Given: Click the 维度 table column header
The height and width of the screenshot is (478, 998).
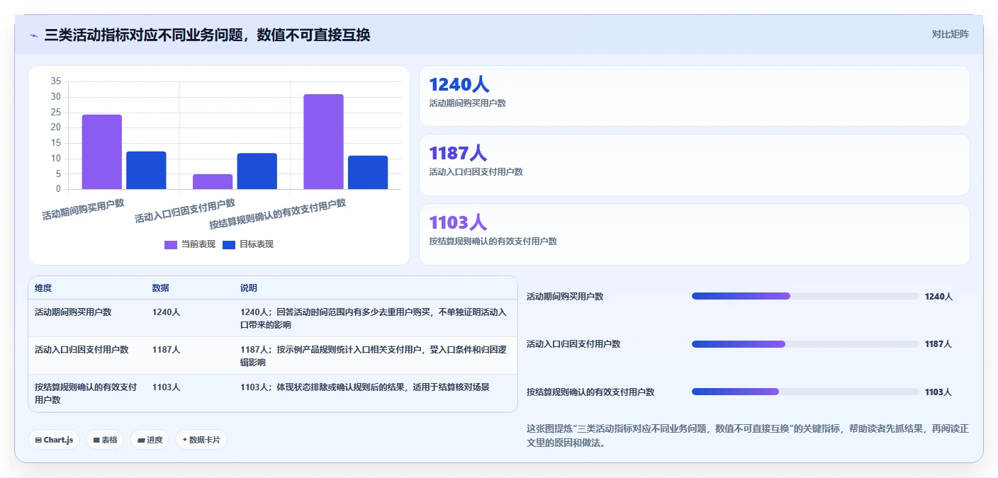Looking at the screenshot, I should coord(43,288).
